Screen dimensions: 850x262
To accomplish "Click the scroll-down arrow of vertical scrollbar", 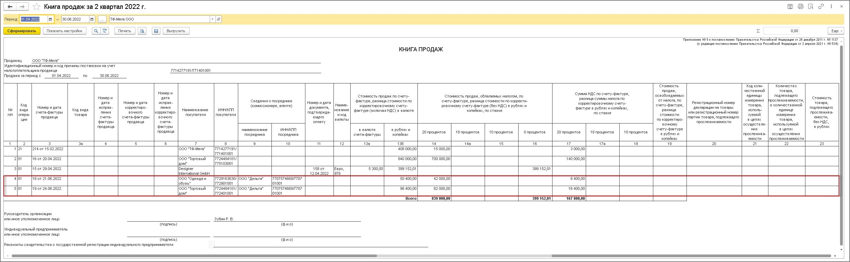I will pyautogui.click(x=841, y=249).
